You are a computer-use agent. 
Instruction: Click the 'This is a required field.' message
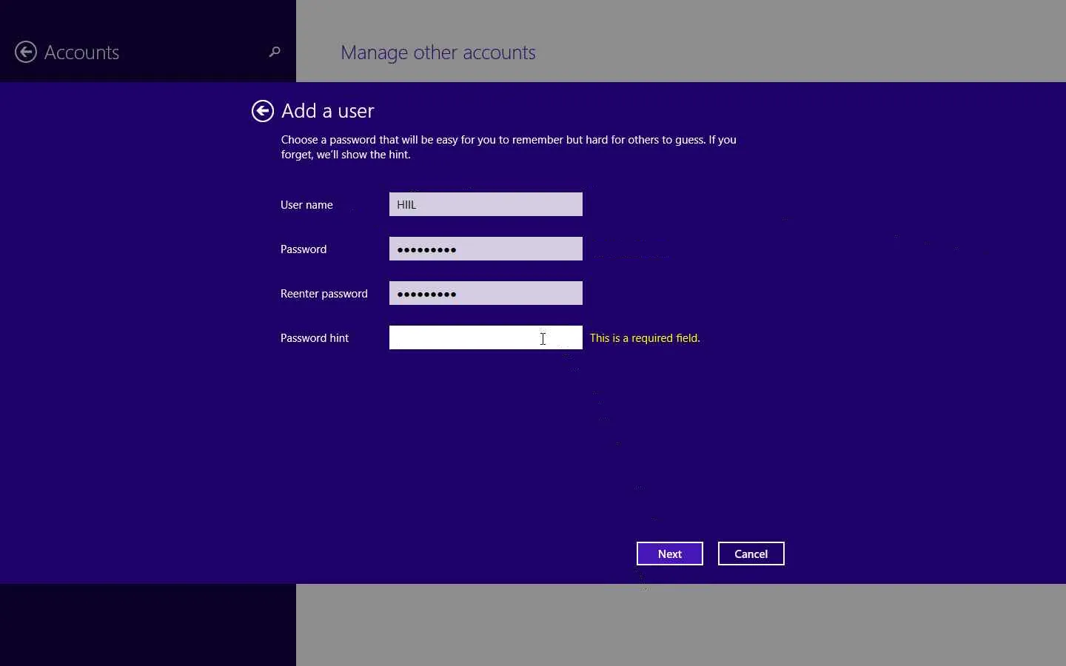point(645,338)
